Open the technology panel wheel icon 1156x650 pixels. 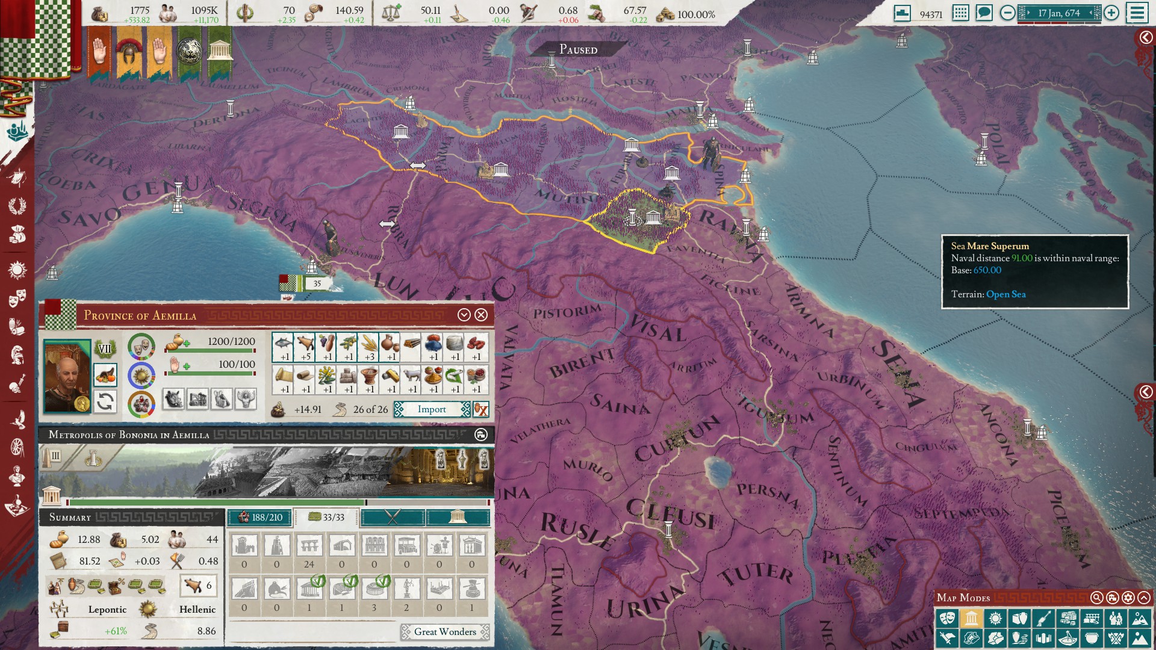(x=17, y=447)
